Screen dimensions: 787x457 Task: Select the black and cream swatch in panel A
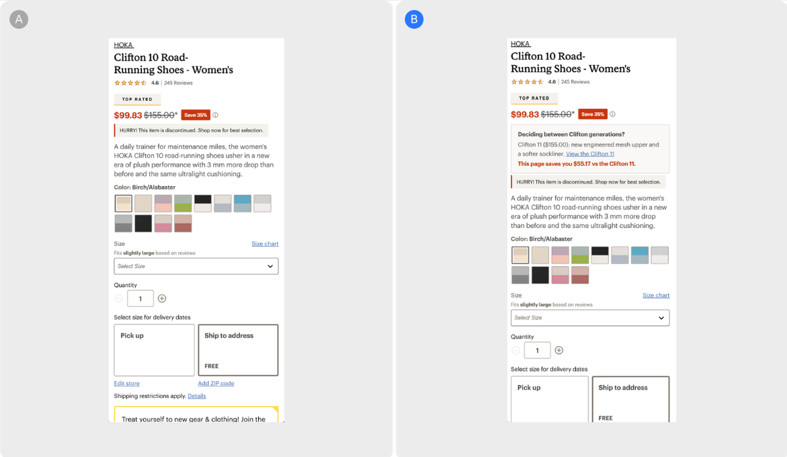click(203, 203)
